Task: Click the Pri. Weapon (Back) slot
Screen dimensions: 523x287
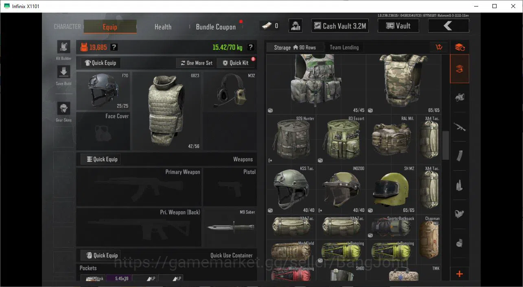Action: coord(139,227)
